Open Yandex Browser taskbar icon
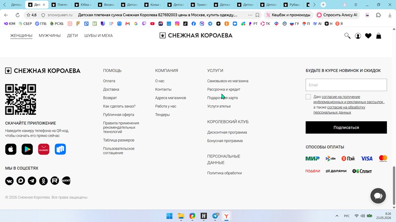 pyautogui.click(x=226, y=216)
